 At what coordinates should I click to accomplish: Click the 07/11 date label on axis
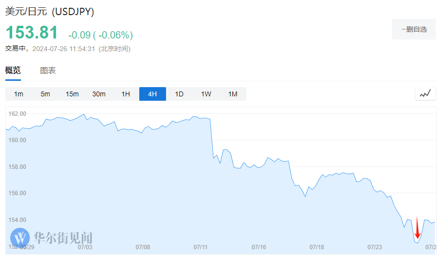point(201,247)
